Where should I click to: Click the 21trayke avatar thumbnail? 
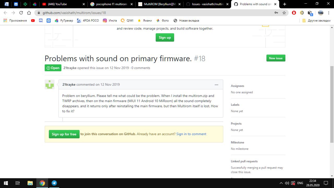point(50,84)
